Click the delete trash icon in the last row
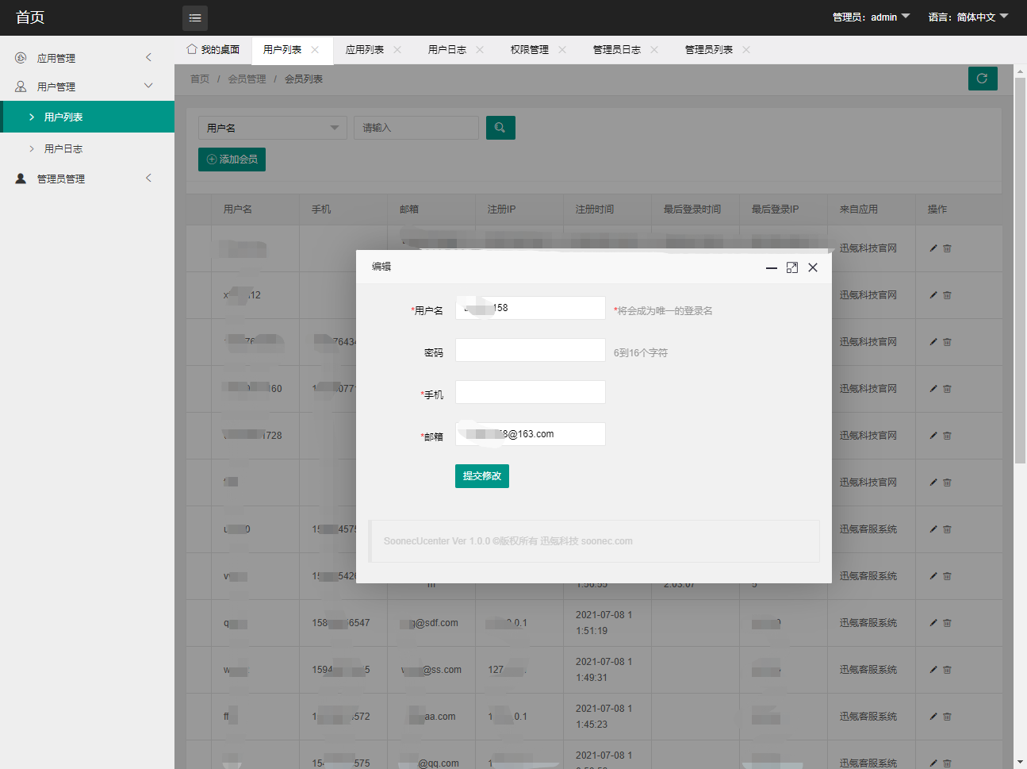 pos(947,763)
